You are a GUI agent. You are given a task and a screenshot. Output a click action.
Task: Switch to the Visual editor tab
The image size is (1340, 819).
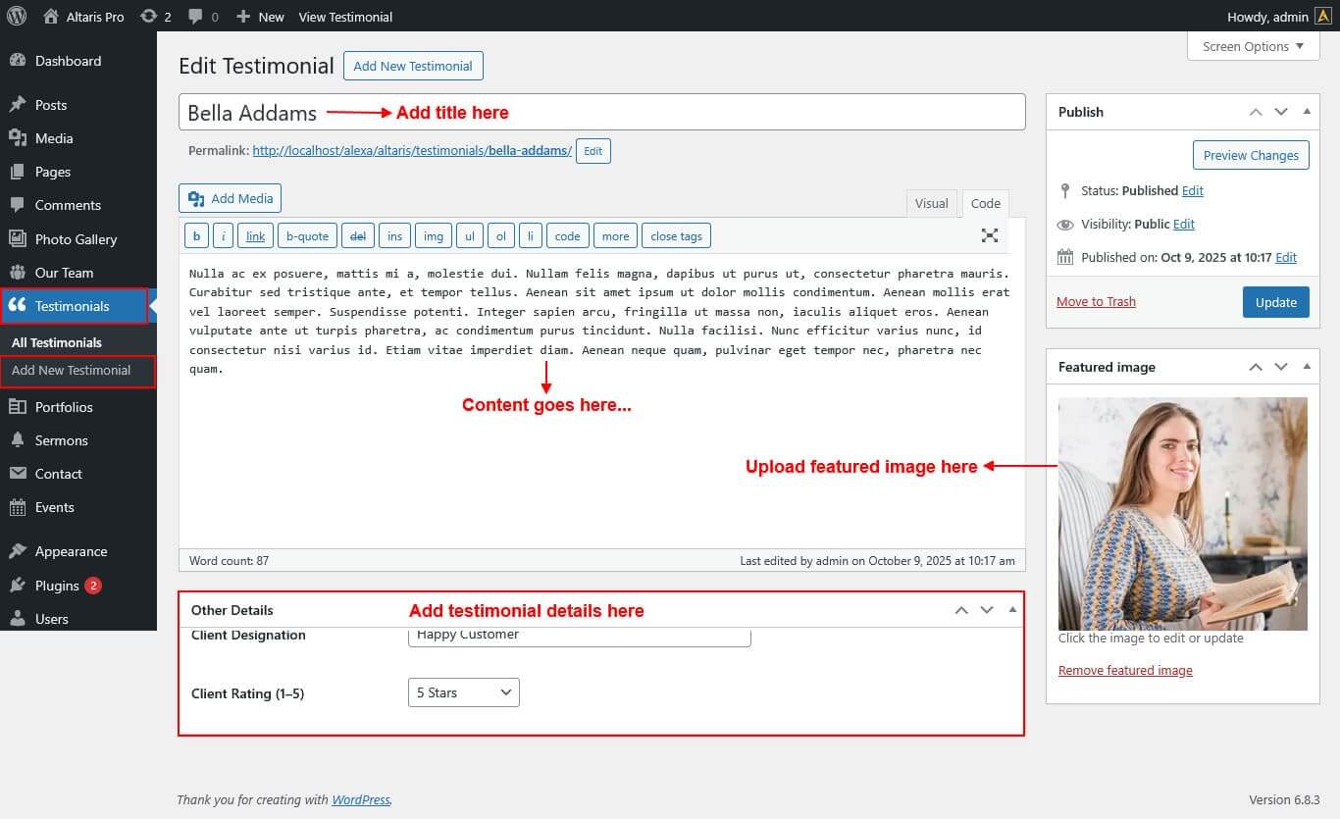click(931, 203)
